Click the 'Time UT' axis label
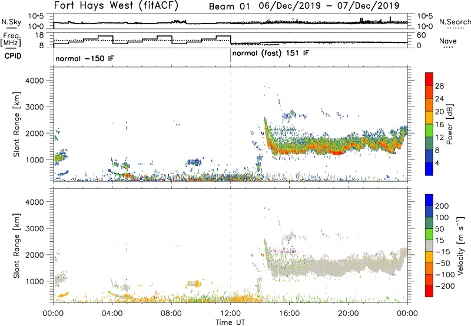The image size is (471, 326). click(230, 322)
